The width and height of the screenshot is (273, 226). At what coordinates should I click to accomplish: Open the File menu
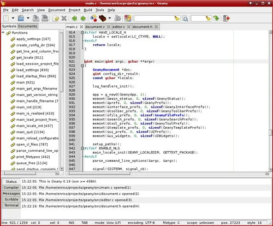pos(6,10)
